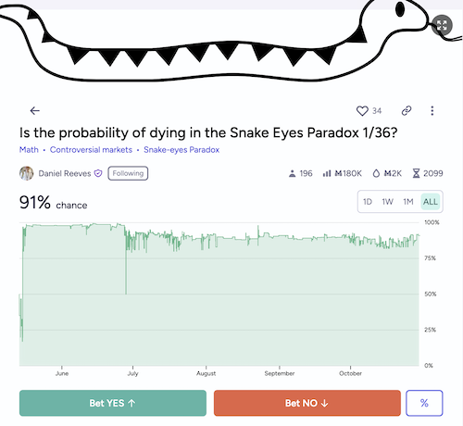463x426 pixels.
Task: Copy market link with chain icon
Action: 407,110
